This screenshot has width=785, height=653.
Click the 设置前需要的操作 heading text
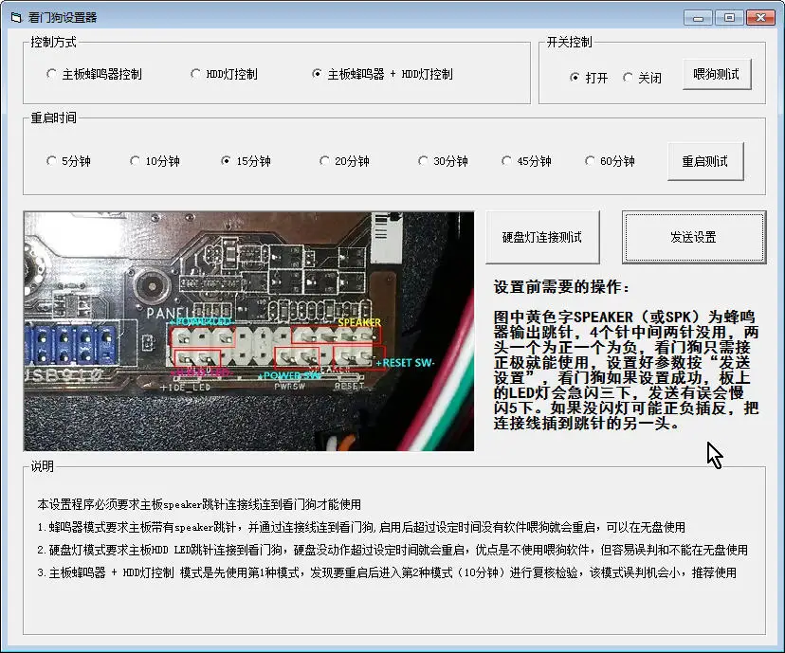click(x=561, y=287)
